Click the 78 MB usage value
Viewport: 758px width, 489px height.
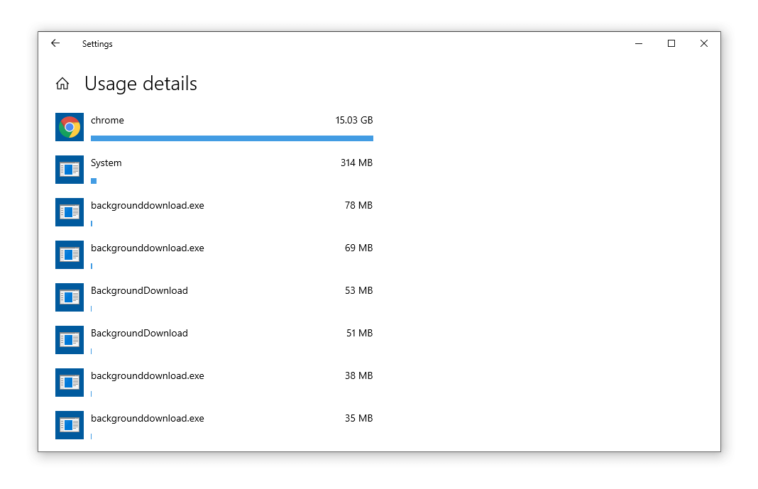(358, 205)
